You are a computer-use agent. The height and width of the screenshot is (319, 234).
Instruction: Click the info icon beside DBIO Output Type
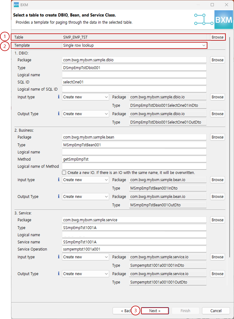[58, 113]
